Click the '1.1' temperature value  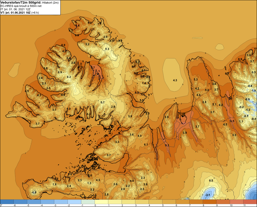[x=241, y=122]
